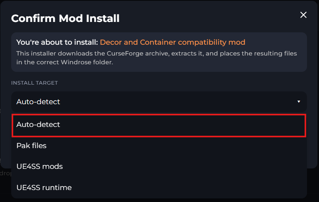Close the Confirm Mod Install dialog
Image resolution: width=319 pixels, height=202 pixels.
303,15
